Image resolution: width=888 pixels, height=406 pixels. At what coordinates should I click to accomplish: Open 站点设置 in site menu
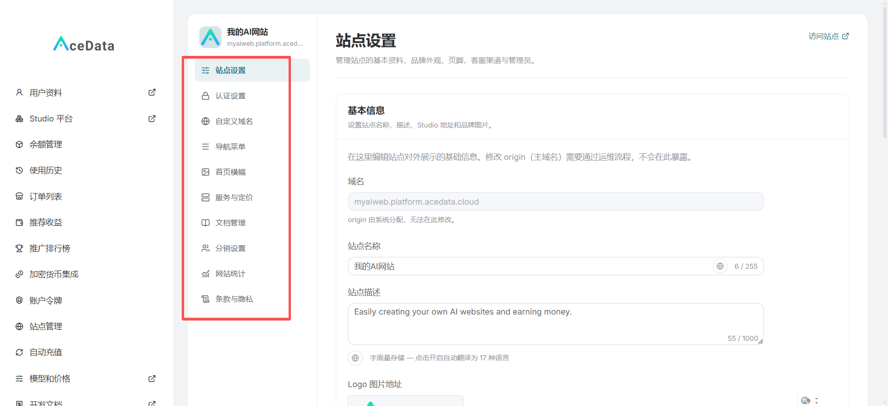(252, 70)
